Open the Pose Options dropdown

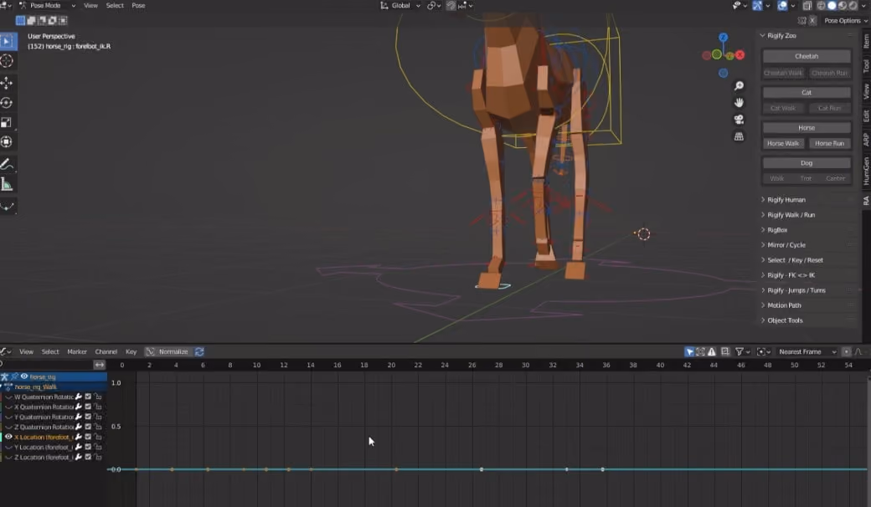click(x=845, y=21)
